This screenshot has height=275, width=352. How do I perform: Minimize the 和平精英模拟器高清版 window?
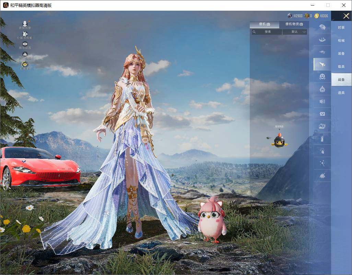click(313, 5)
